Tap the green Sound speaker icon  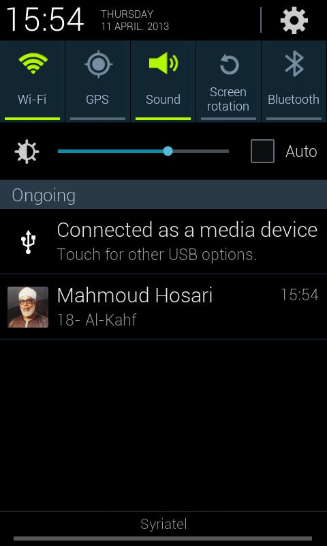163,63
